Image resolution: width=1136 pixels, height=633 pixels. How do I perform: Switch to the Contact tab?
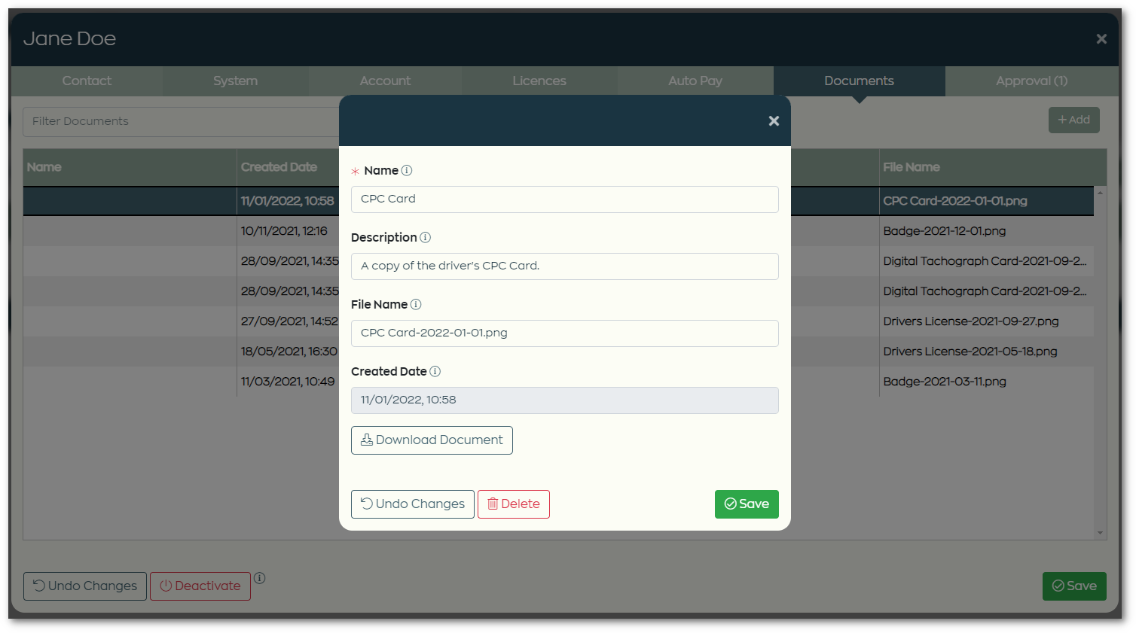[86, 81]
